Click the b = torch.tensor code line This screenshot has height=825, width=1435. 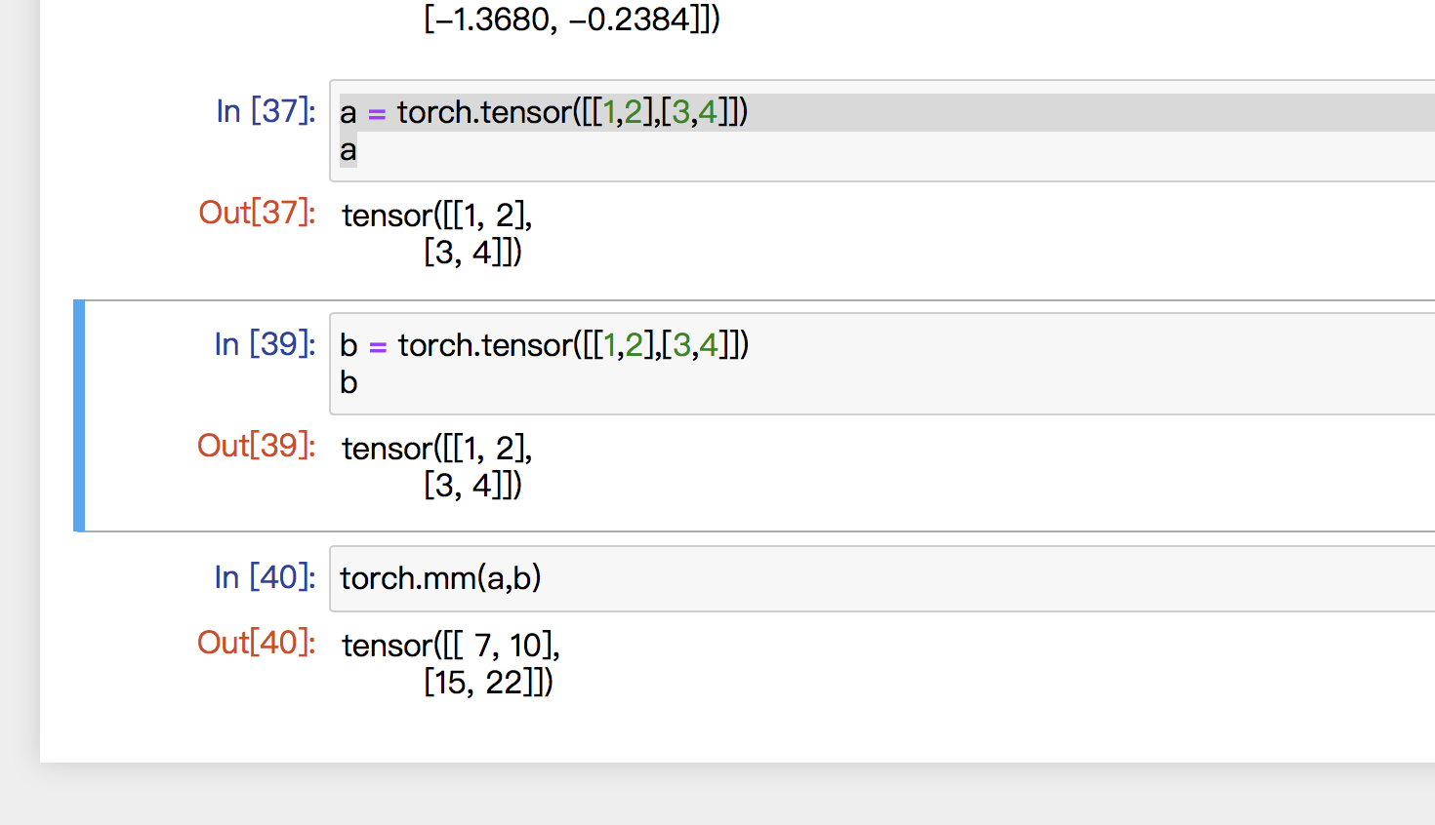pyautogui.click(x=544, y=345)
